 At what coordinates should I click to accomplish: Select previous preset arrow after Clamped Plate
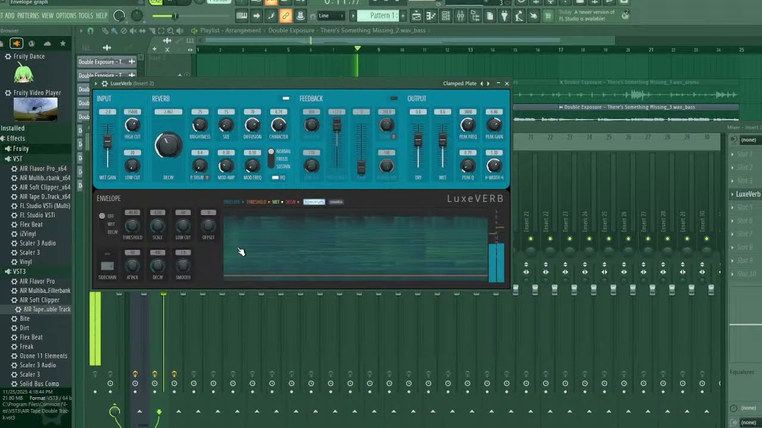(x=482, y=84)
